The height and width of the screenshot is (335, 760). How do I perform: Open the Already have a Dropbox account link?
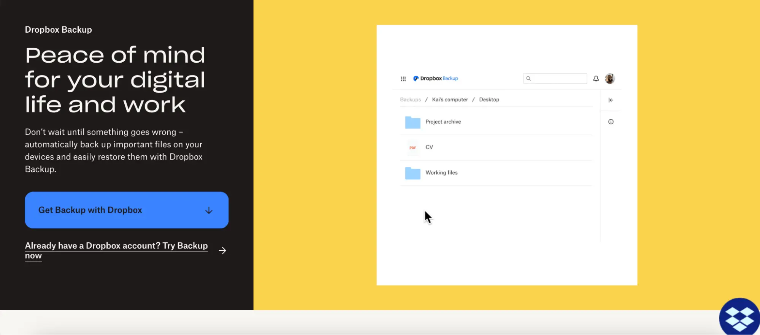[x=116, y=250]
